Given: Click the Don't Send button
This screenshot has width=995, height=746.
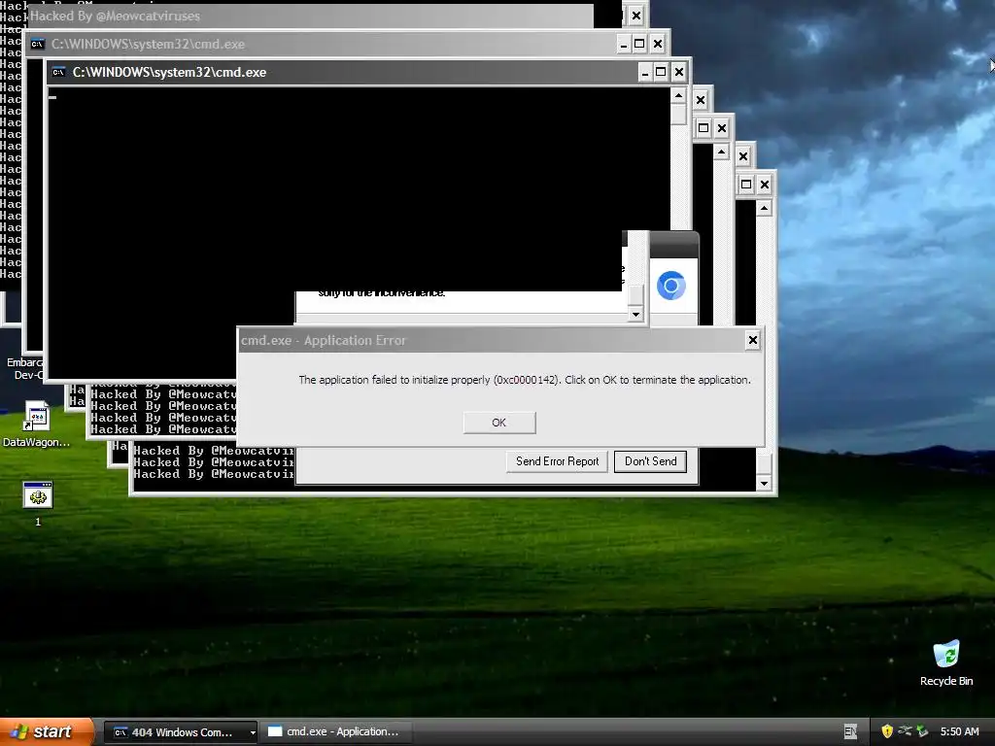Looking at the screenshot, I should click(650, 461).
